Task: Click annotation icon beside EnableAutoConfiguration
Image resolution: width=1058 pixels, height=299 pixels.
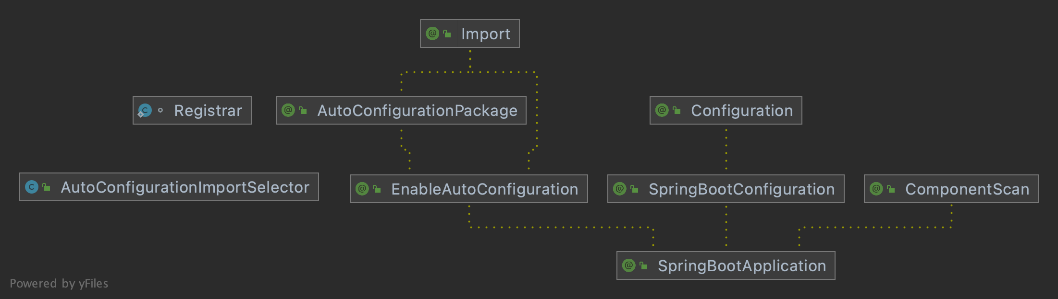Action: (x=362, y=189)
